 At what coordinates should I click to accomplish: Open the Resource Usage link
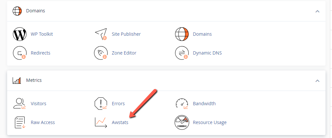(209, 122)
